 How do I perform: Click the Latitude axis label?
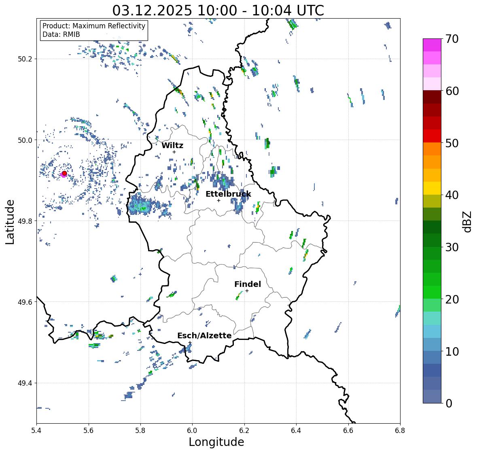tap(10, 222)
